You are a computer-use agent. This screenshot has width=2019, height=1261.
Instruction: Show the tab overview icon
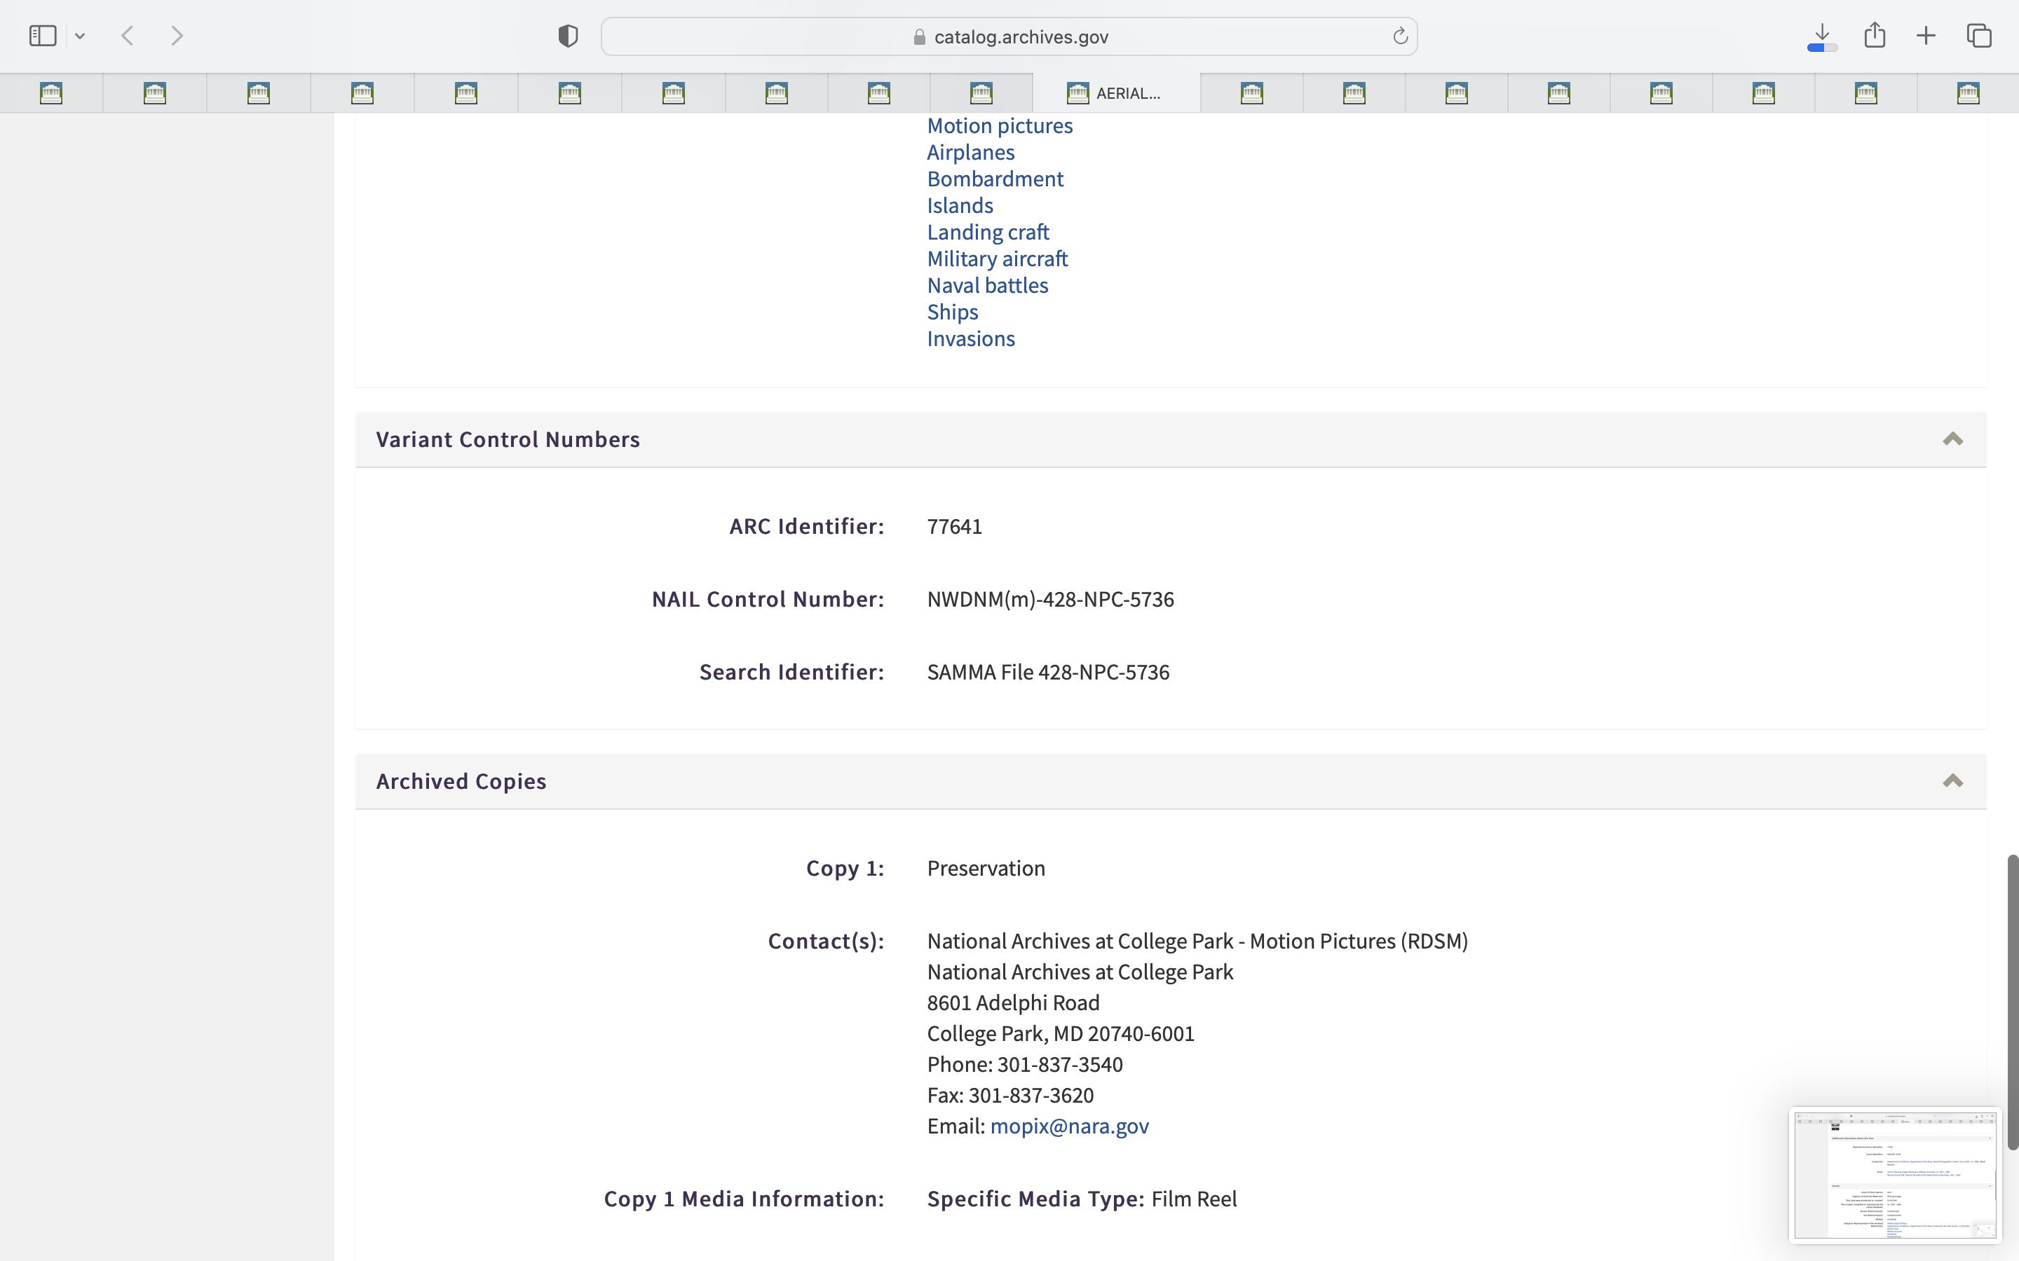coord(1979,36)
